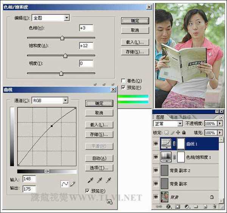Select the white point eyedropper in Curves
Viewport: 227px width, 213px height.
(x=109, y=180)
